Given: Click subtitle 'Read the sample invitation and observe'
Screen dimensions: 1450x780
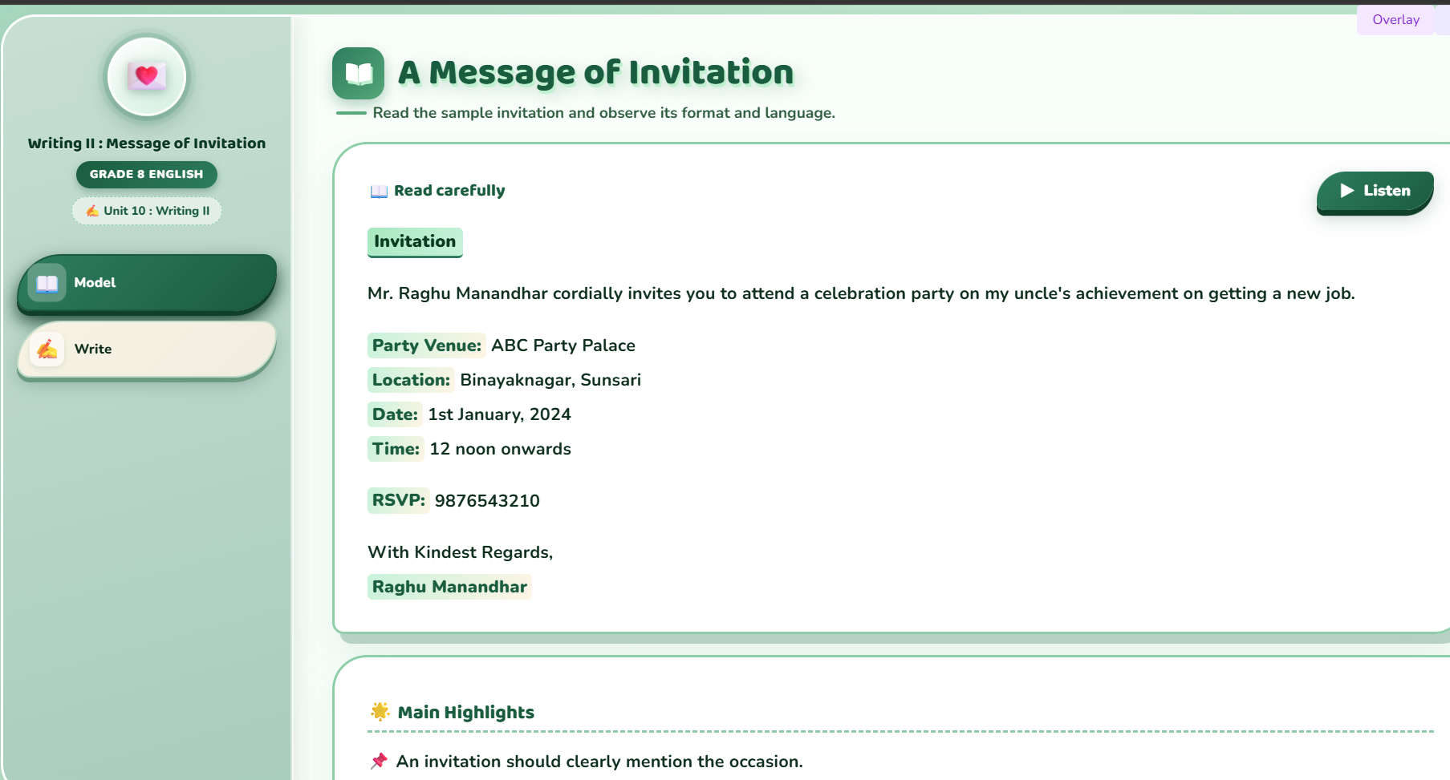Looking at the screenshot, I should pyautogui.click(x=604, y=113).
